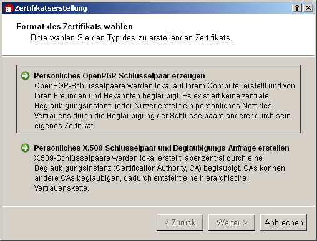Open the question mark help button
This screenshot has width=317, height=241.
[297, 8]
